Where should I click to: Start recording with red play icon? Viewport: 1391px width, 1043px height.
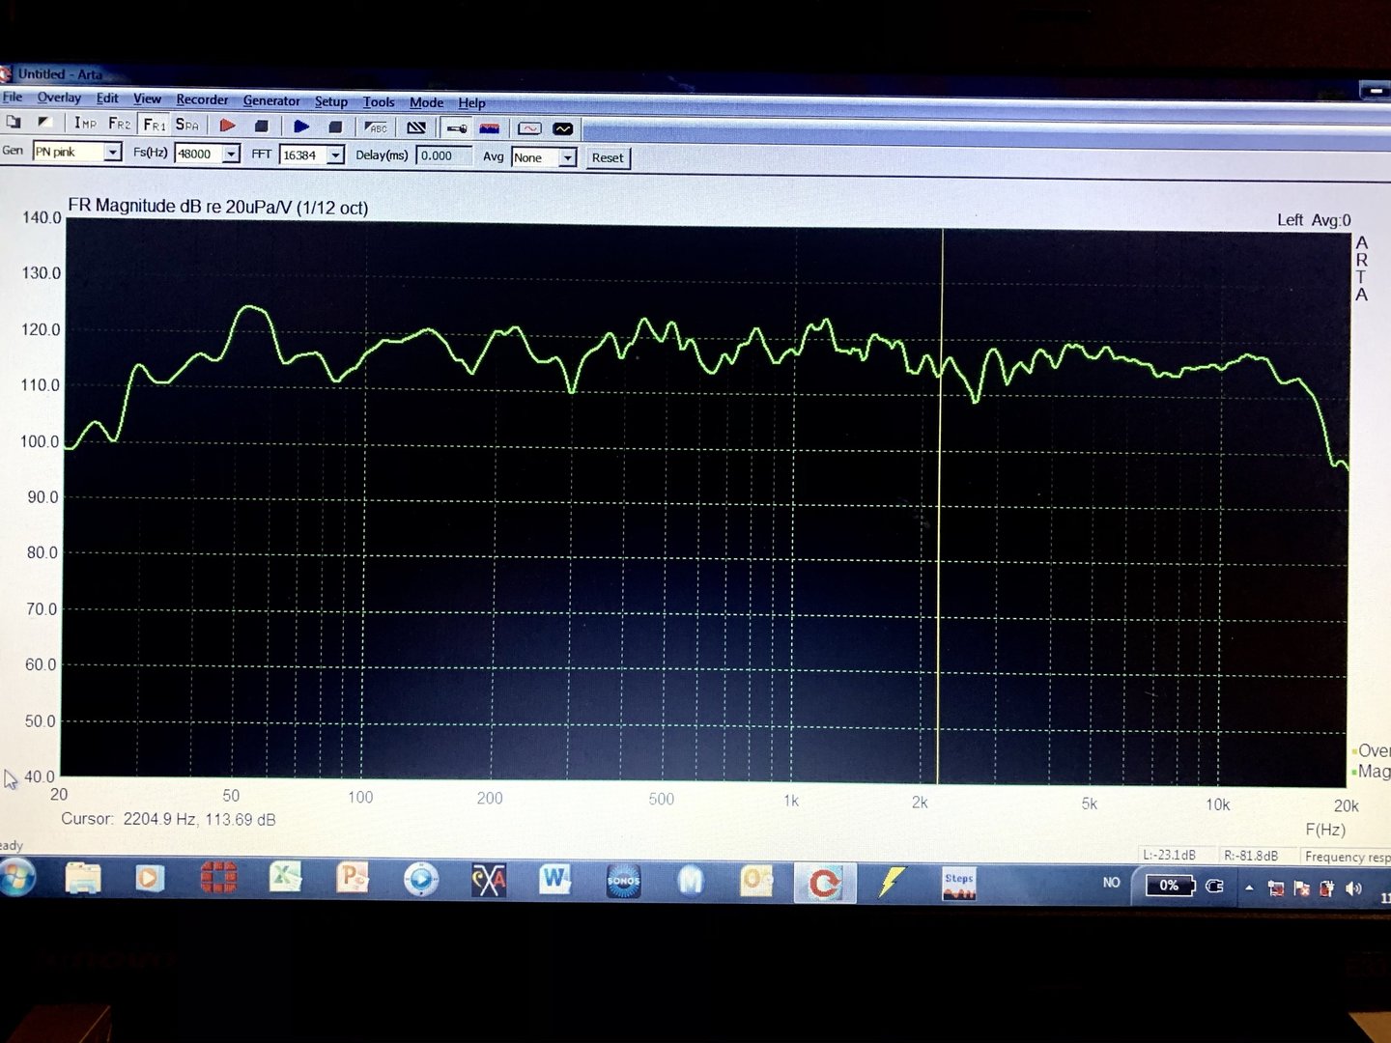coord(228,126)
